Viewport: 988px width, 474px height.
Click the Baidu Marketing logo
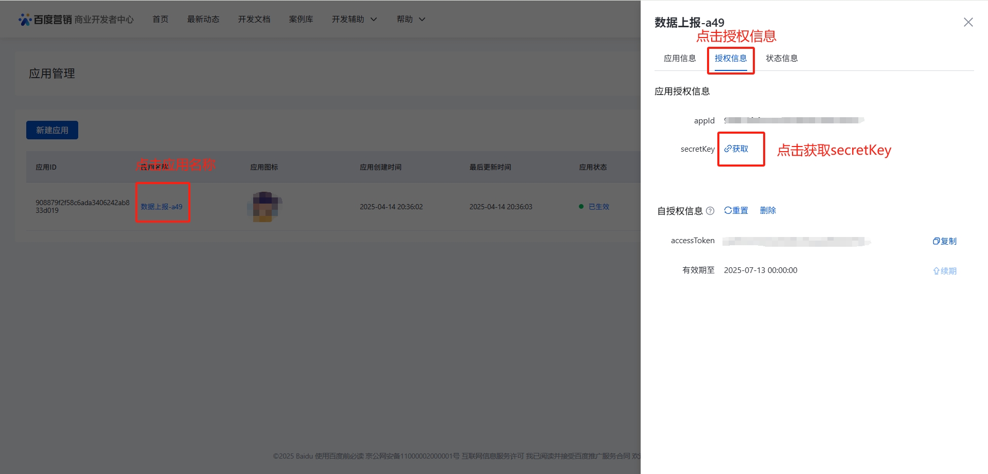point(45,20)
